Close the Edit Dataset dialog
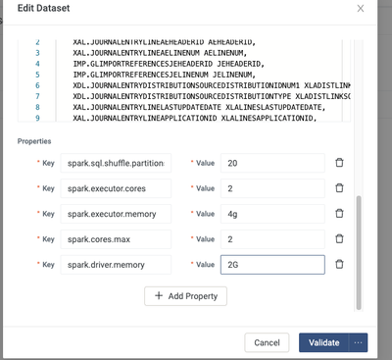 coord(361,9)
